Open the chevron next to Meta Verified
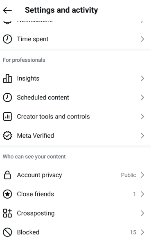 142,136
